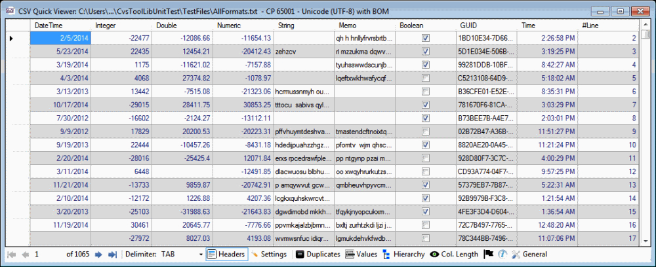This screenshot has width=656, height=267.
Task: Toggle Boolean checkbox in line 13 row
Action: [426, 185]
